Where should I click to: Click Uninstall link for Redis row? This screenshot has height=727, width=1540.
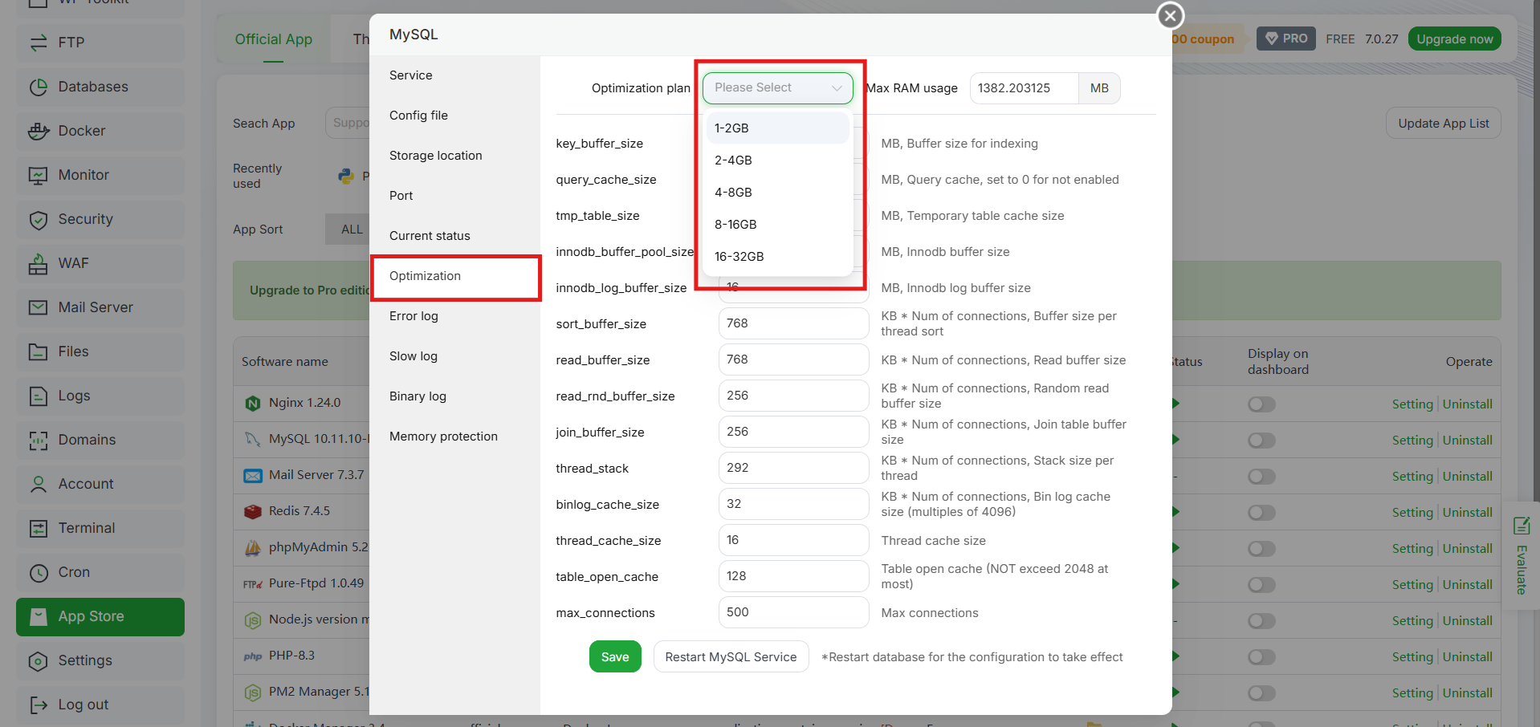[1468, 513]
